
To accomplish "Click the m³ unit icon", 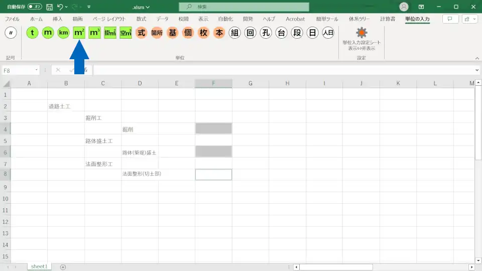I will (94, 33).
